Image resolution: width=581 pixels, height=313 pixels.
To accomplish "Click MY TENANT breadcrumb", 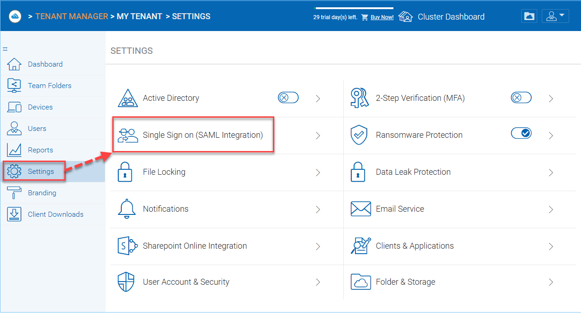I will tap(140, 16).
